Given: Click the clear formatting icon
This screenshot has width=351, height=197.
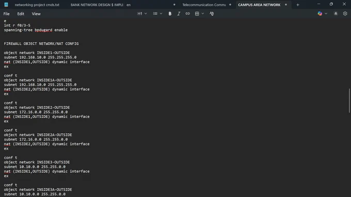Looking at the screenshot, I should coord(212,13).
